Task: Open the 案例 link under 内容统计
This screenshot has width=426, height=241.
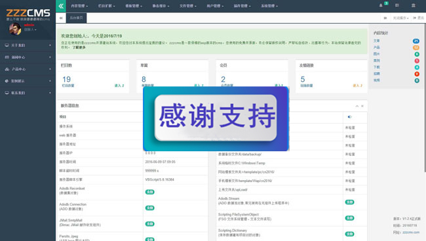Action: [377, 60]
